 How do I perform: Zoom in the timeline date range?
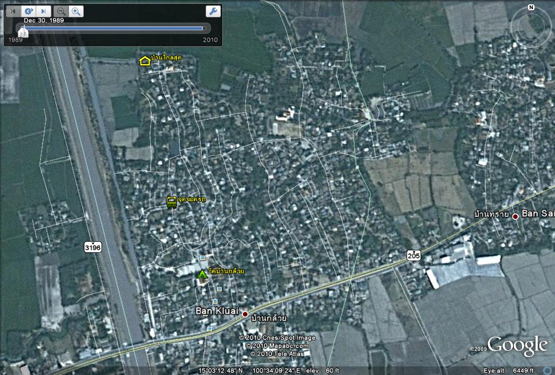pos(76,11)
